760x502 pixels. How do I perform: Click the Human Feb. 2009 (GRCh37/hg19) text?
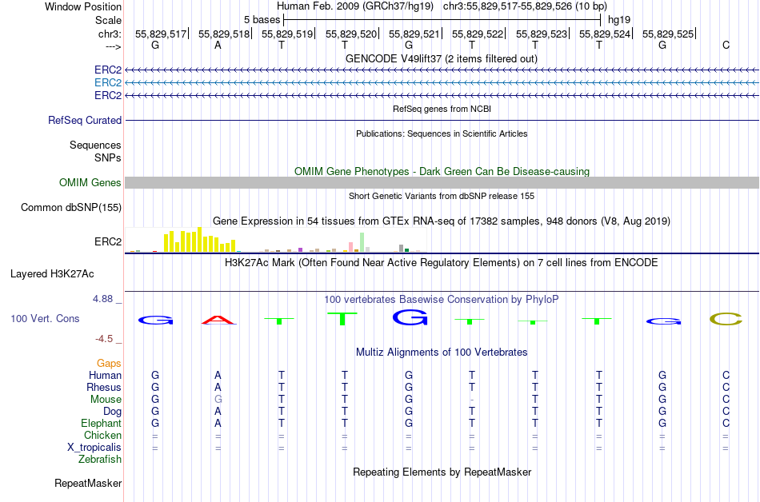pos(355,6)
